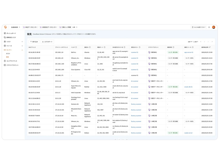The image size is (220, 165).
Task: Open the app-server-01 connected resource link
Action: point(189,52)
